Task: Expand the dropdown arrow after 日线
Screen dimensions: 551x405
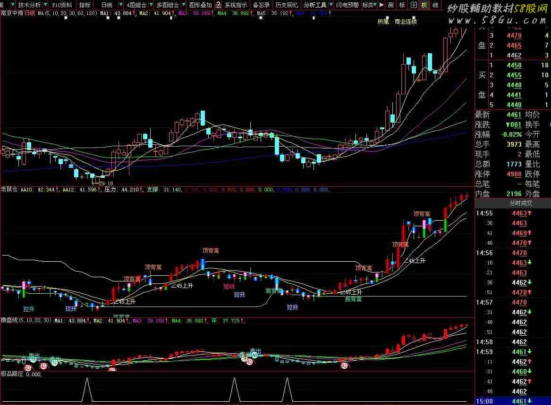Action: (121, 5)
